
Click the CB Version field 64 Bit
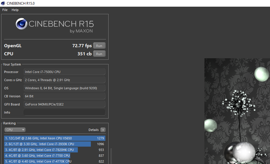click(x=64, y=96)
